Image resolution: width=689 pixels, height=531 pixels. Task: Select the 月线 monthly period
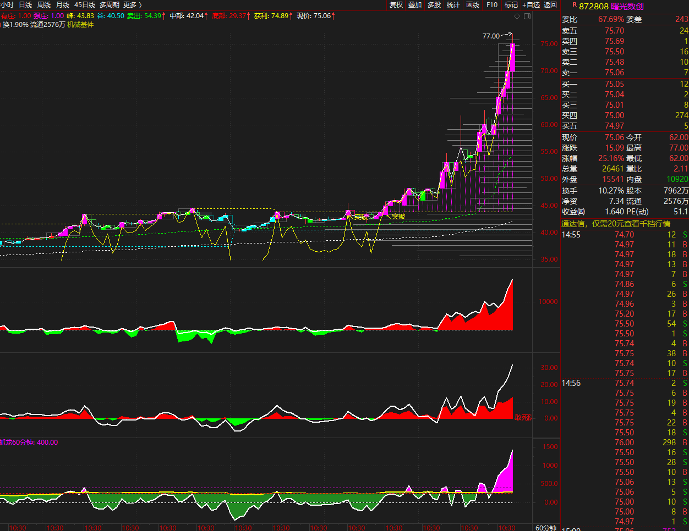(63, 5)
